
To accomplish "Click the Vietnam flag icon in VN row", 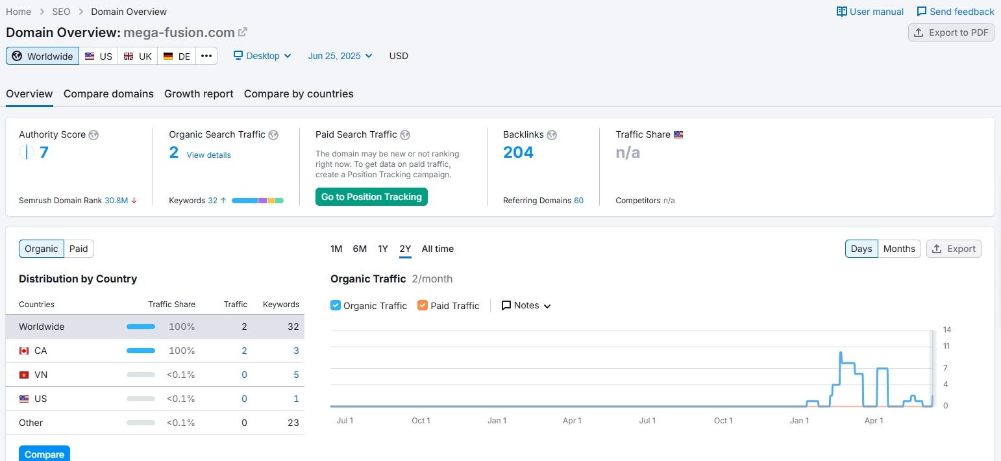I will [x=24, y=375].
